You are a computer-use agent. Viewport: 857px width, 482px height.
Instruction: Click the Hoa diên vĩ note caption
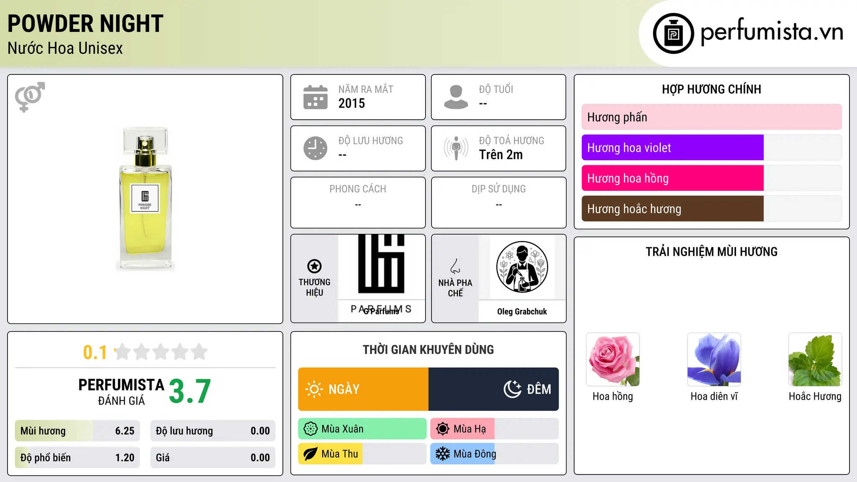tap(714, 396)
